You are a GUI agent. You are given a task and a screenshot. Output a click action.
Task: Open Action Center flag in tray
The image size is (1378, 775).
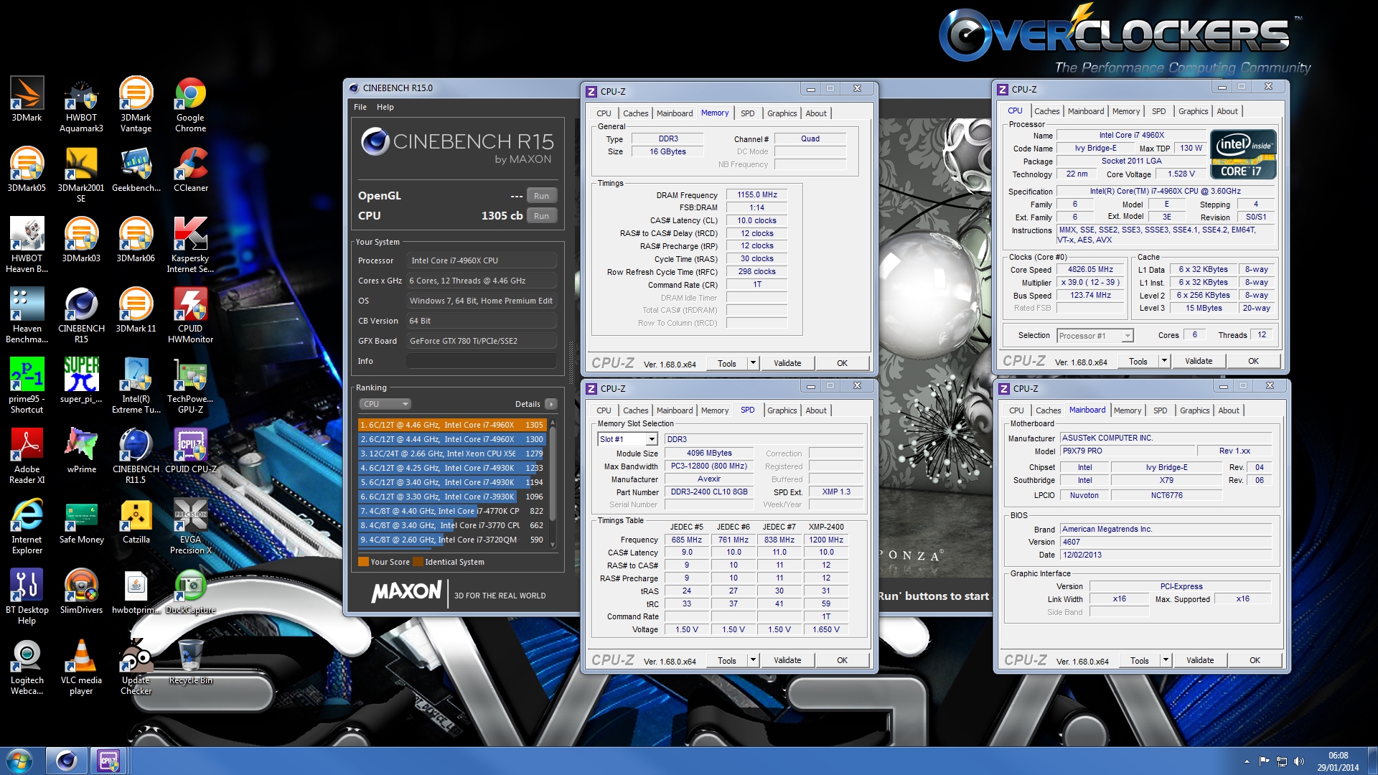click(1265, 761)
